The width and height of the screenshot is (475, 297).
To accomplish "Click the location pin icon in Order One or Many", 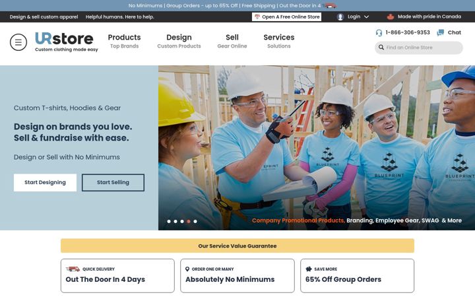I will [x=187, y=269].
